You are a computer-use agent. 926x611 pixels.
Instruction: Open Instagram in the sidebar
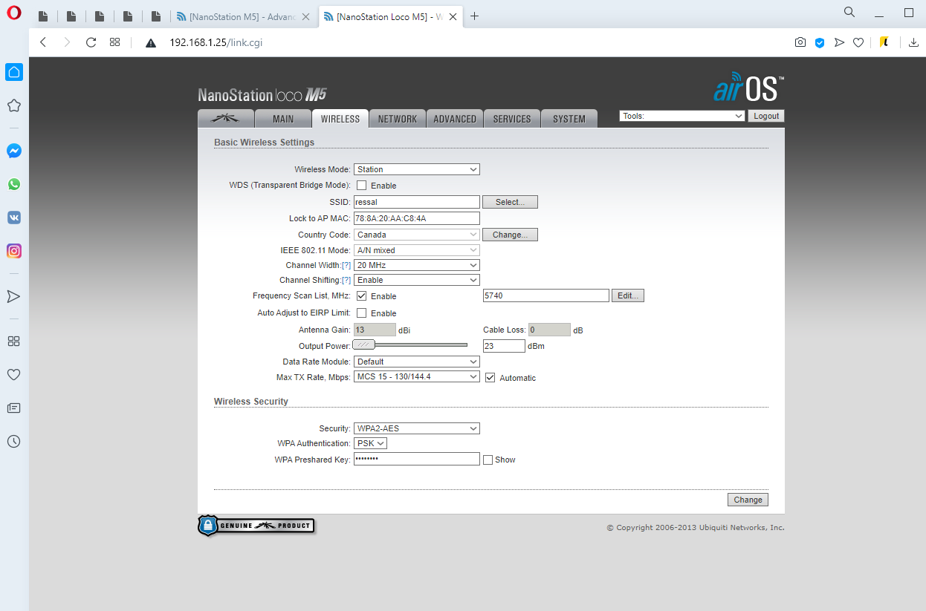click(13, 251)
